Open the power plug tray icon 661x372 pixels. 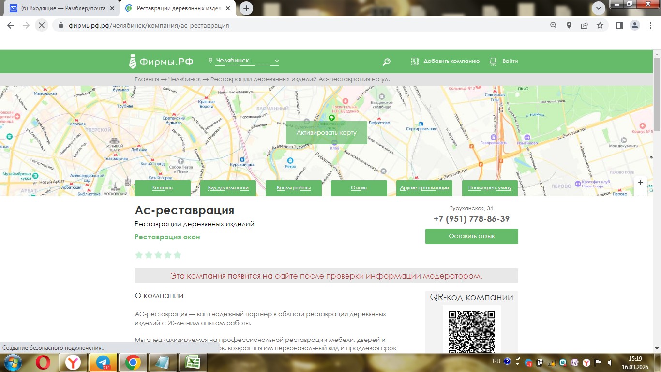540,362
